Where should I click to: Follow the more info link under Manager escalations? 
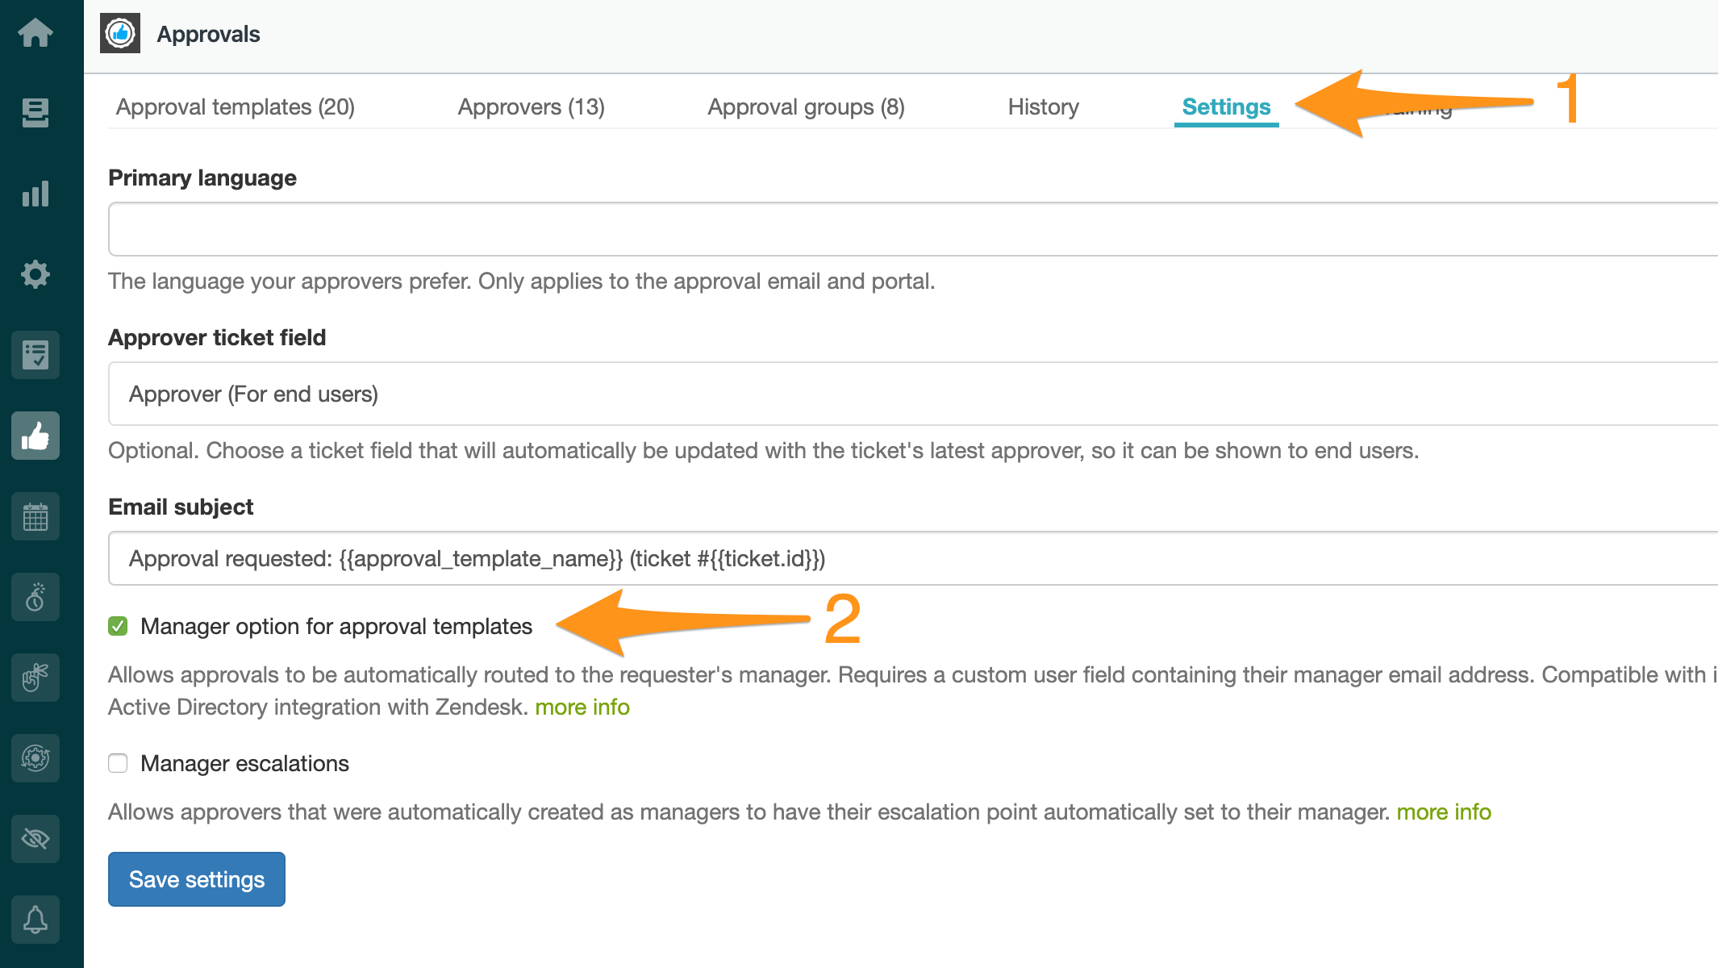click(1444, 812)
